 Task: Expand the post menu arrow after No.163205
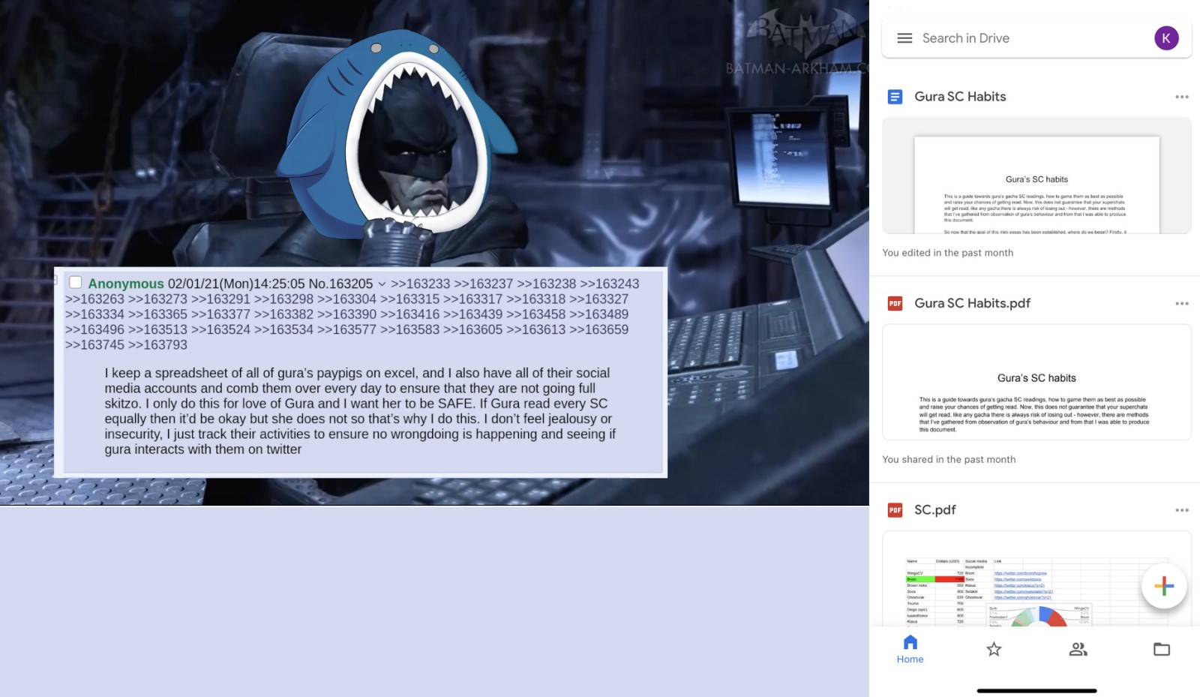tap(382, 284)
